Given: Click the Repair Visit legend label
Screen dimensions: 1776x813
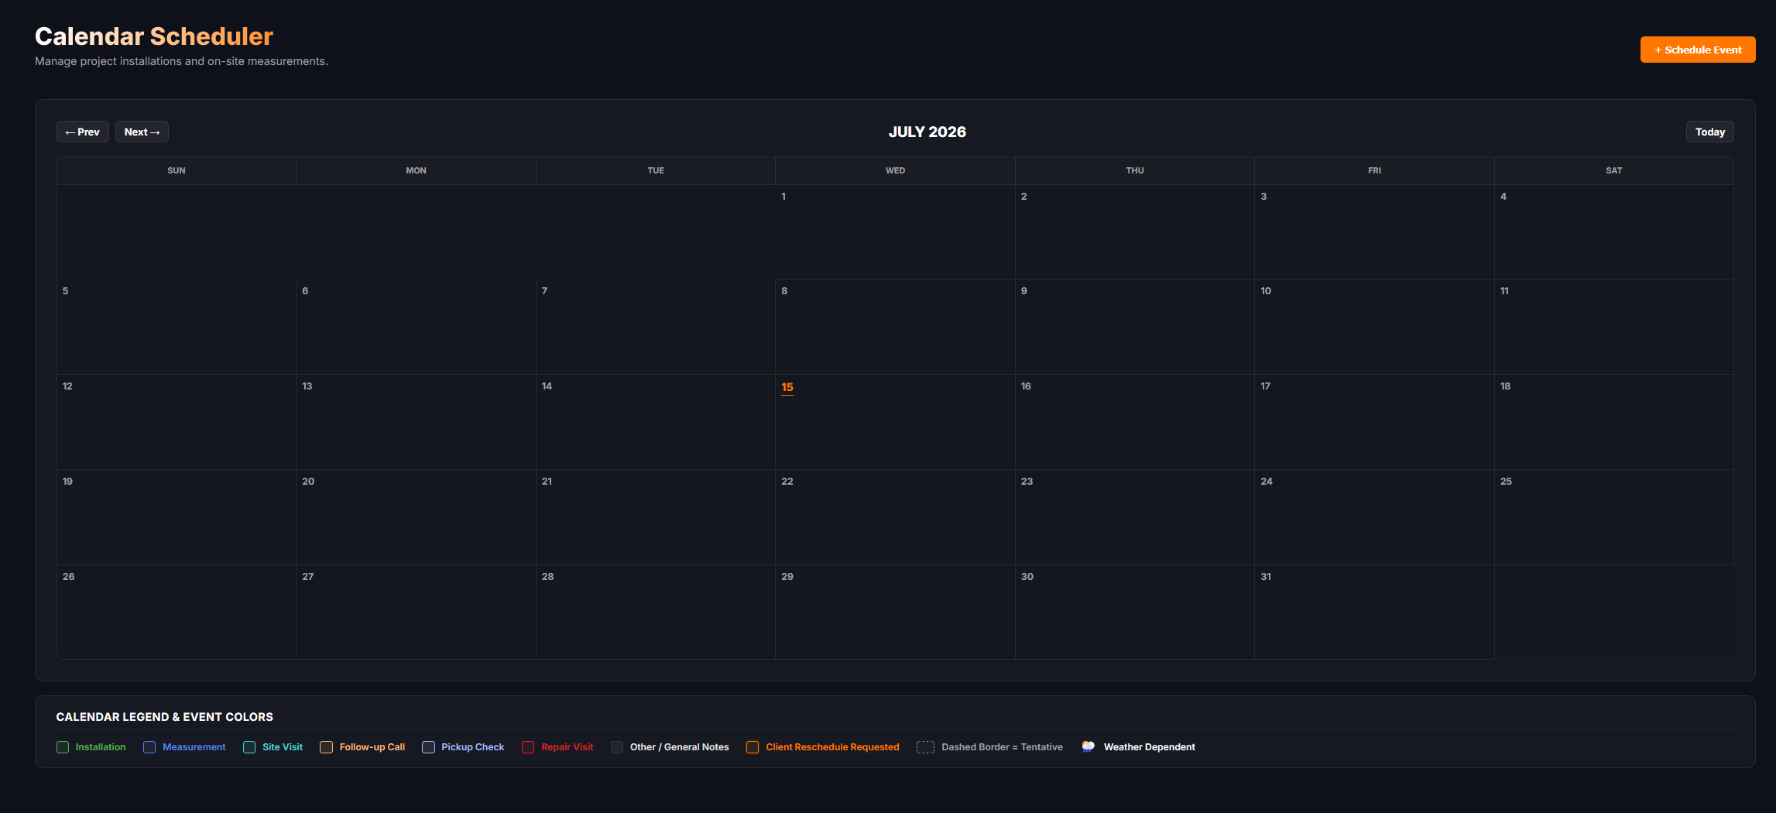Looking at the screenshot, I should tap(567, 747).
